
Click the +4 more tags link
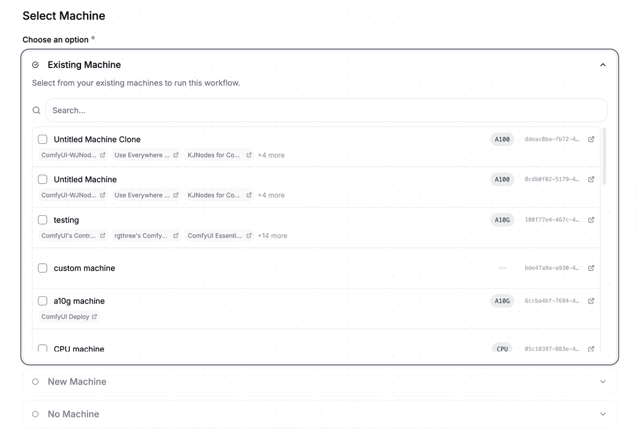[x=270, y=155]
